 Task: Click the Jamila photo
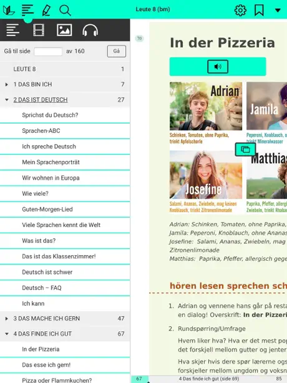pos(267,106)
